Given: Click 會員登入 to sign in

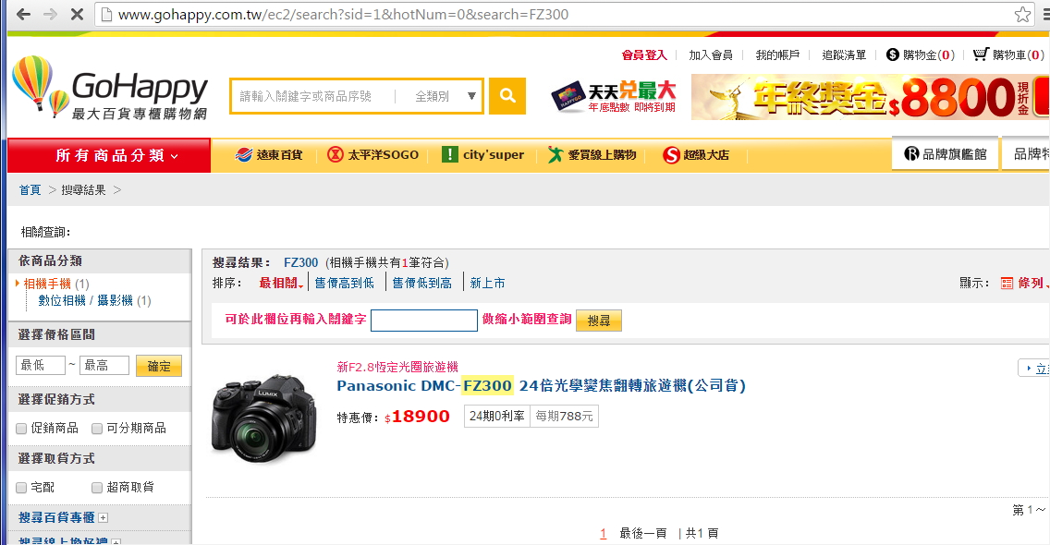Looking at the screenshot, I should tap(644, 54).
